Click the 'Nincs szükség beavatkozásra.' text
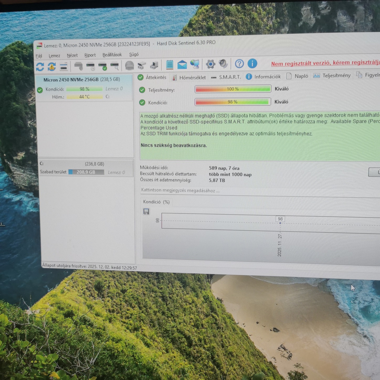Viewport: 380px width, 380px height. (x=174, y=145)
